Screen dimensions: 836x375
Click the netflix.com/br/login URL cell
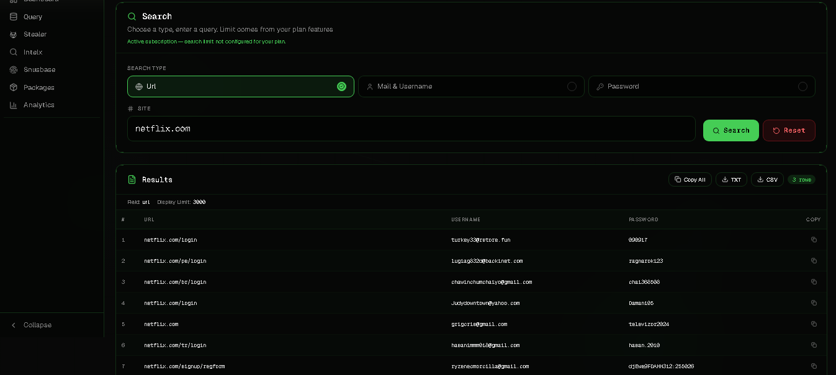(x=175, y=282)
